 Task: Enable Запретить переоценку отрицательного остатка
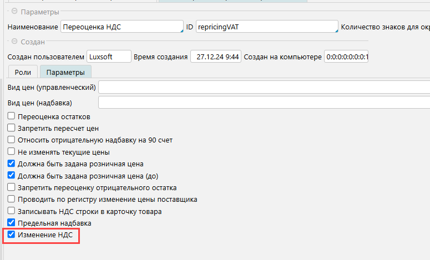(11, 187)
